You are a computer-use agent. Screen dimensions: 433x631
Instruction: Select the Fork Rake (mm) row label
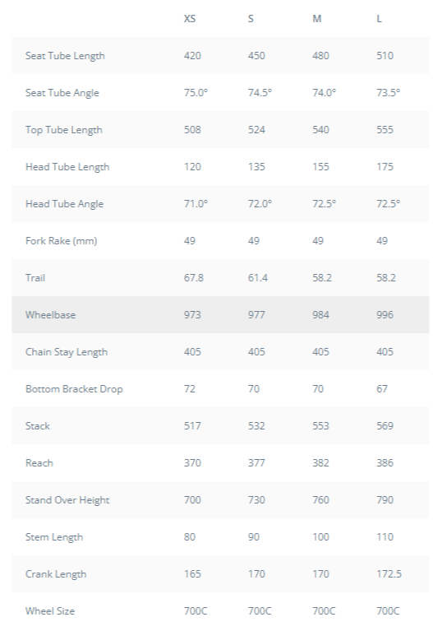[x=62, y=241]
